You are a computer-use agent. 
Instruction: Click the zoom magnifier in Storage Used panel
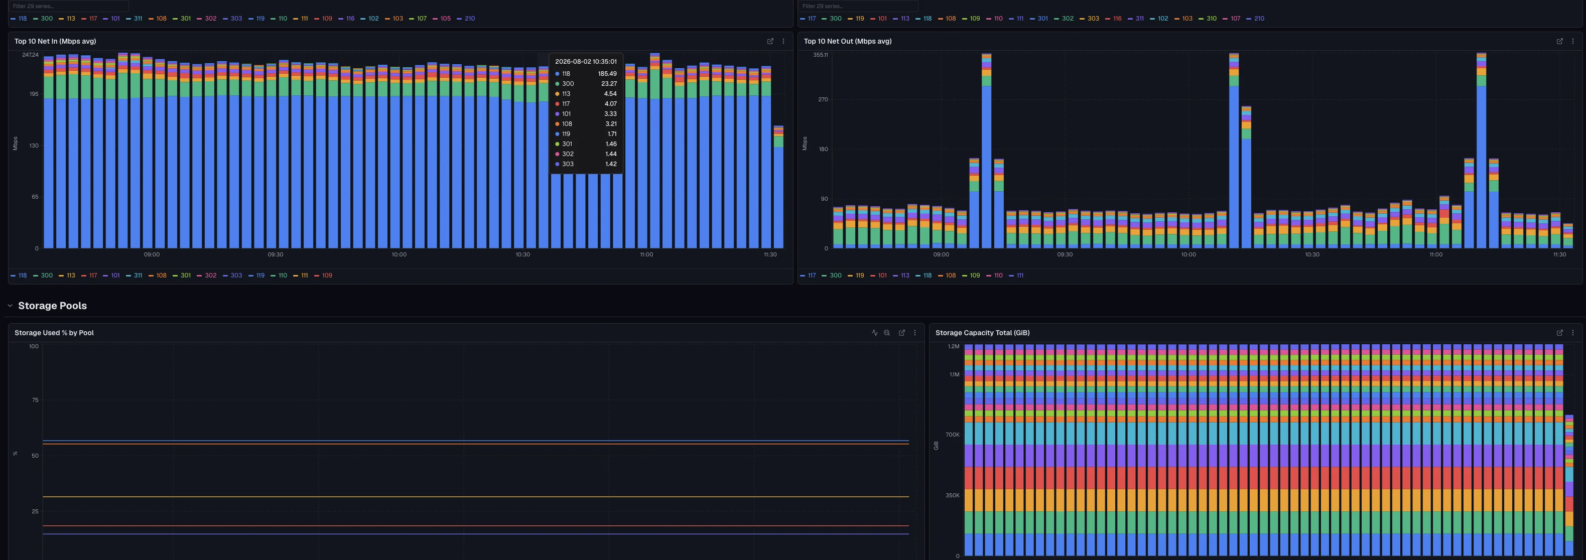click(887, 333)
